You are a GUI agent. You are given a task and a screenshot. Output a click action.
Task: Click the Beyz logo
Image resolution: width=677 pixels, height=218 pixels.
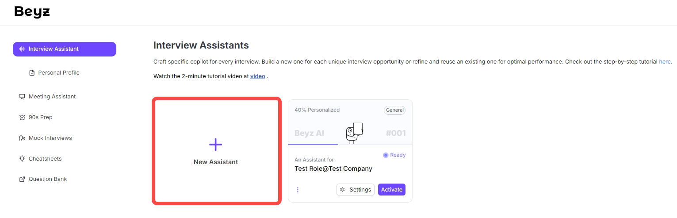coord(32,12)
